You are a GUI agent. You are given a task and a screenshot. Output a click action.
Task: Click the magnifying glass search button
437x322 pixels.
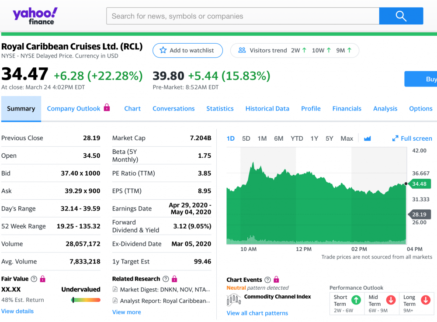401,16
